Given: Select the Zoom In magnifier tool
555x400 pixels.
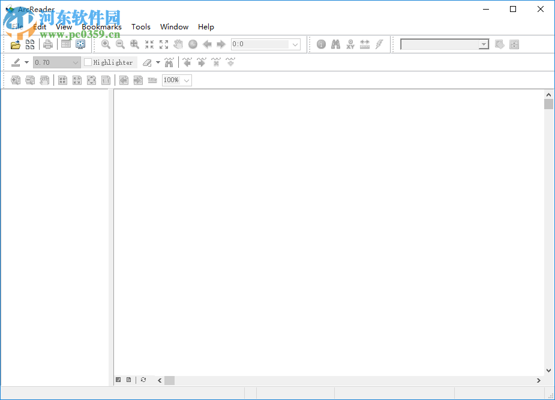Looking at the screenshot, I should (106, 44).
